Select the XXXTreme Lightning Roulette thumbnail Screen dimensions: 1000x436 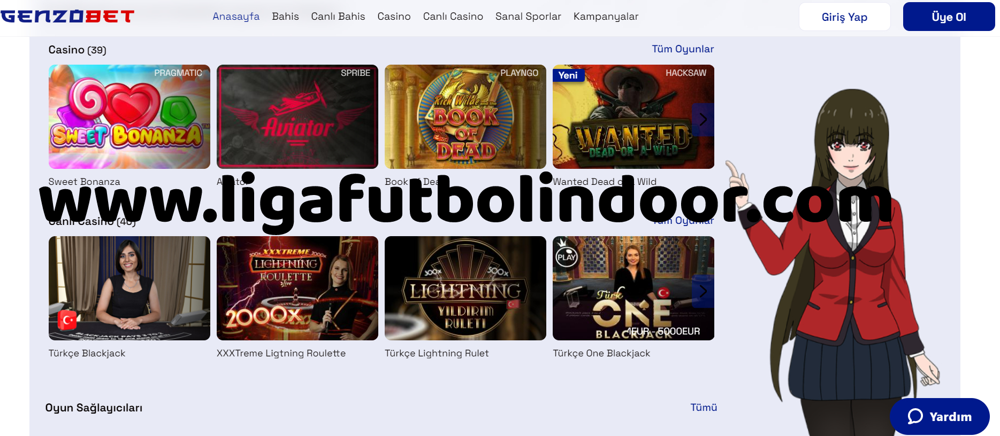click(297, 289)
